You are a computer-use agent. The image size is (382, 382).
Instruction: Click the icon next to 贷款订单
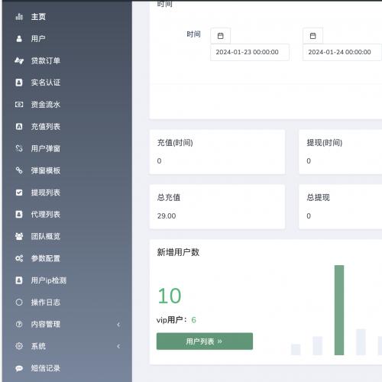coord(19,60)
